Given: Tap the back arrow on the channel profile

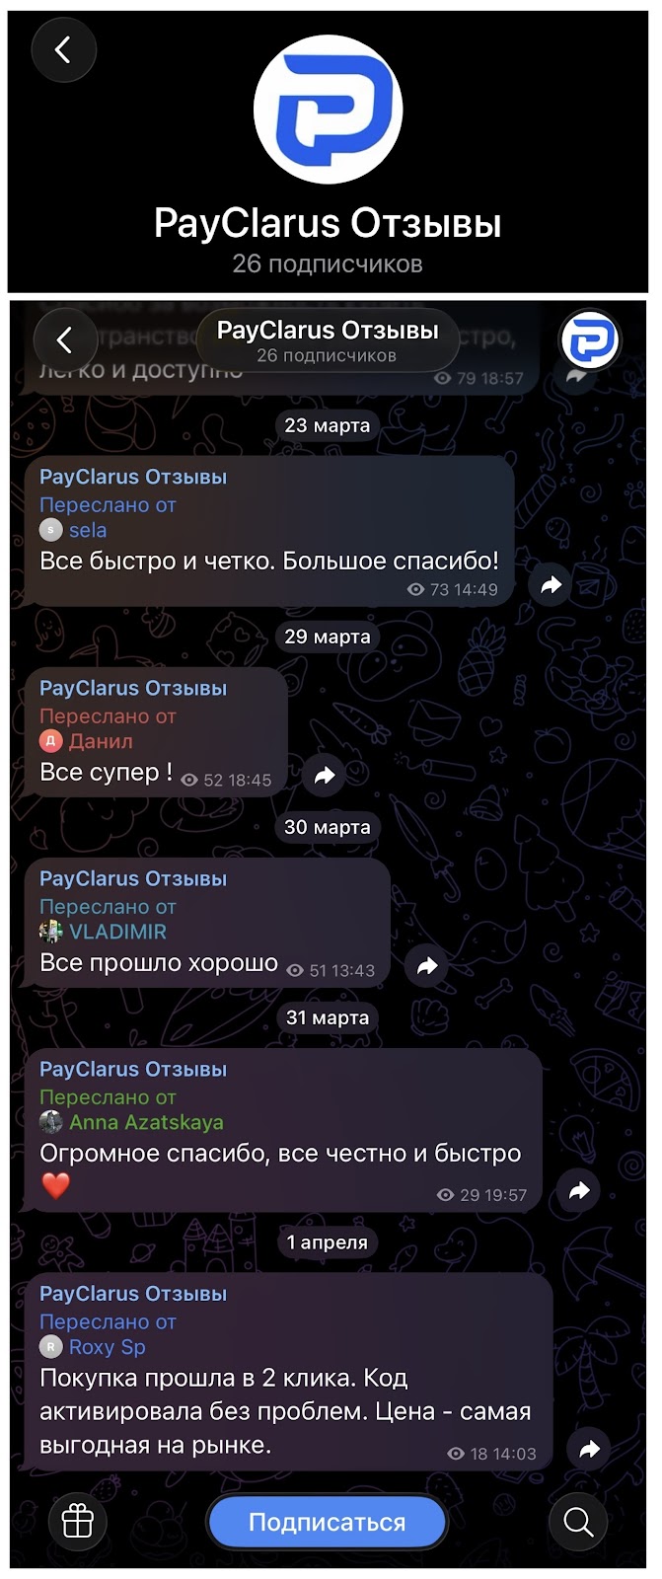Looking at the screenshot, I should point(64,49).
